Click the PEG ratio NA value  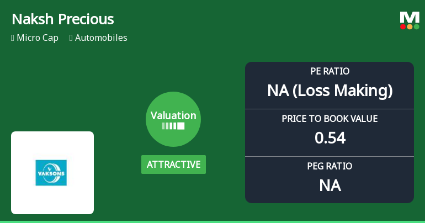pos(330,185)
